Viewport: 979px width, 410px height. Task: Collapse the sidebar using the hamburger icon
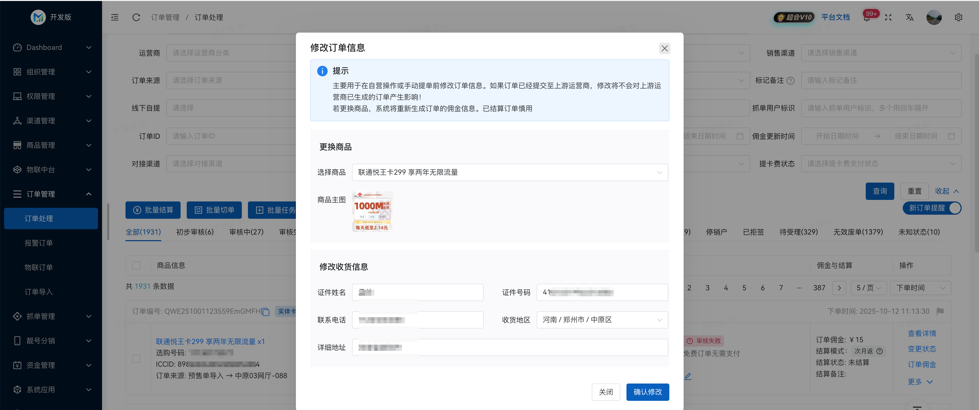114,18
